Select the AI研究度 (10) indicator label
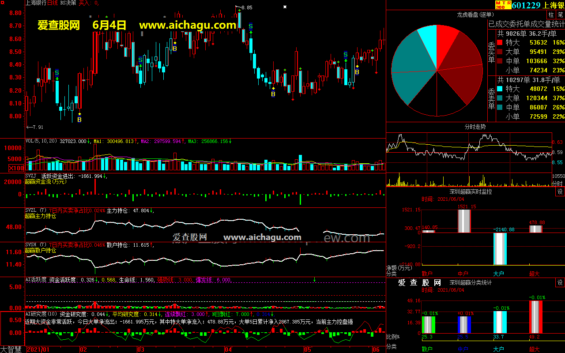 (41, 314)
